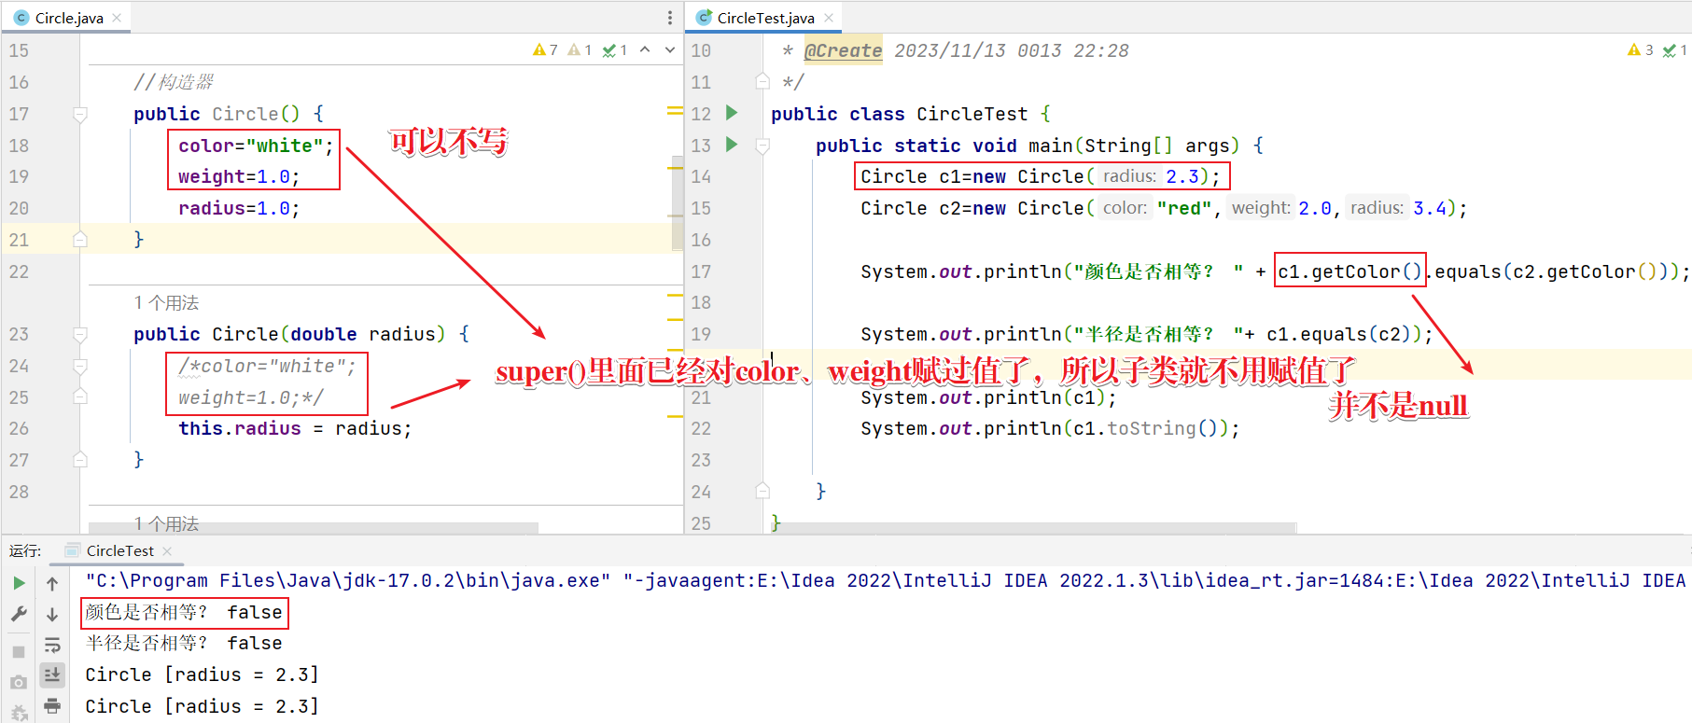
Task: Click the fold end marker at line 25
Action: tap(80, 397)
